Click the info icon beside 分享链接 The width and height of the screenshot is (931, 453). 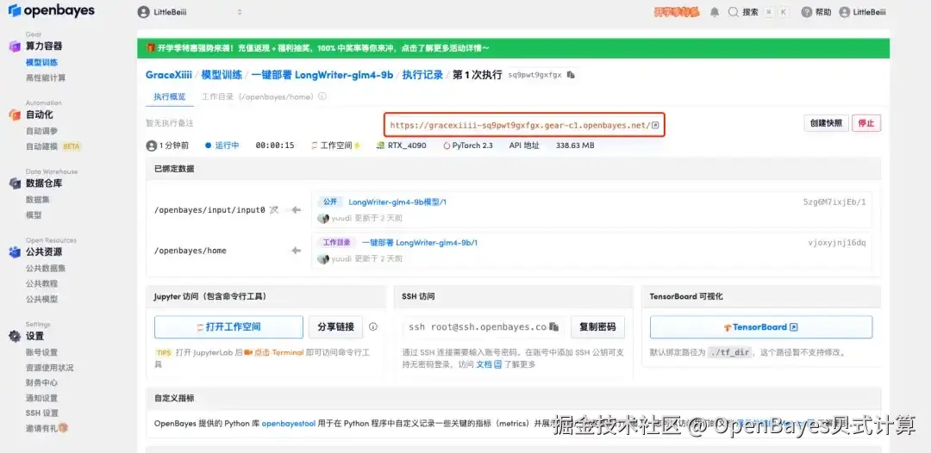(373, 326)
